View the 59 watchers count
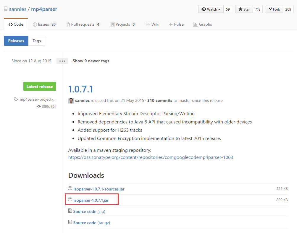Screen dimensions: 297x233 [228, 9]
